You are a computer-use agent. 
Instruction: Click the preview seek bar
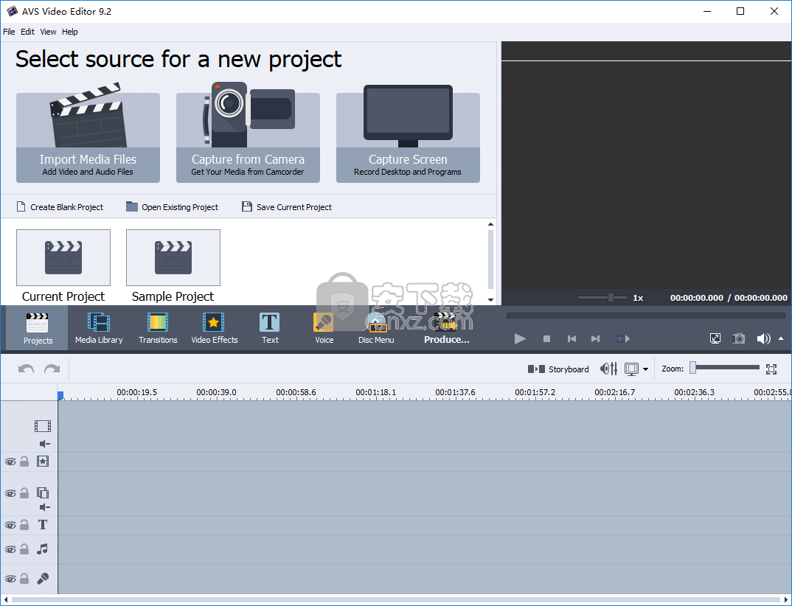coord(645,316)
